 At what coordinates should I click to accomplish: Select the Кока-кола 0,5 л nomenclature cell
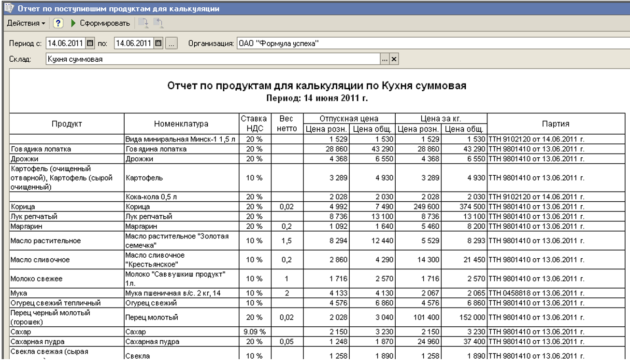click(182, 197)
